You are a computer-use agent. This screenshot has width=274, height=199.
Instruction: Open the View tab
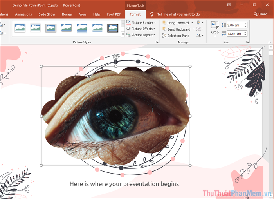click(83, 14)
